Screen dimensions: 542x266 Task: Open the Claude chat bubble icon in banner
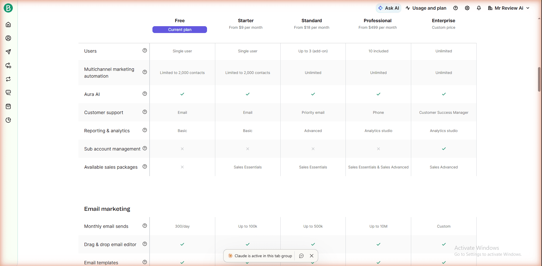point(301,256)
